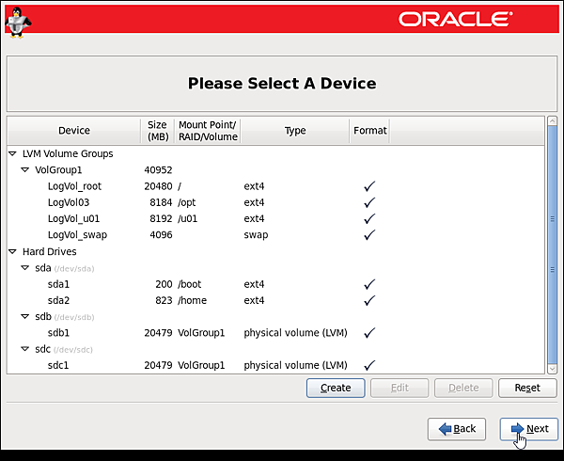Click the format checkmark for LogVol_root
The image size is (564, 461).
369,186
